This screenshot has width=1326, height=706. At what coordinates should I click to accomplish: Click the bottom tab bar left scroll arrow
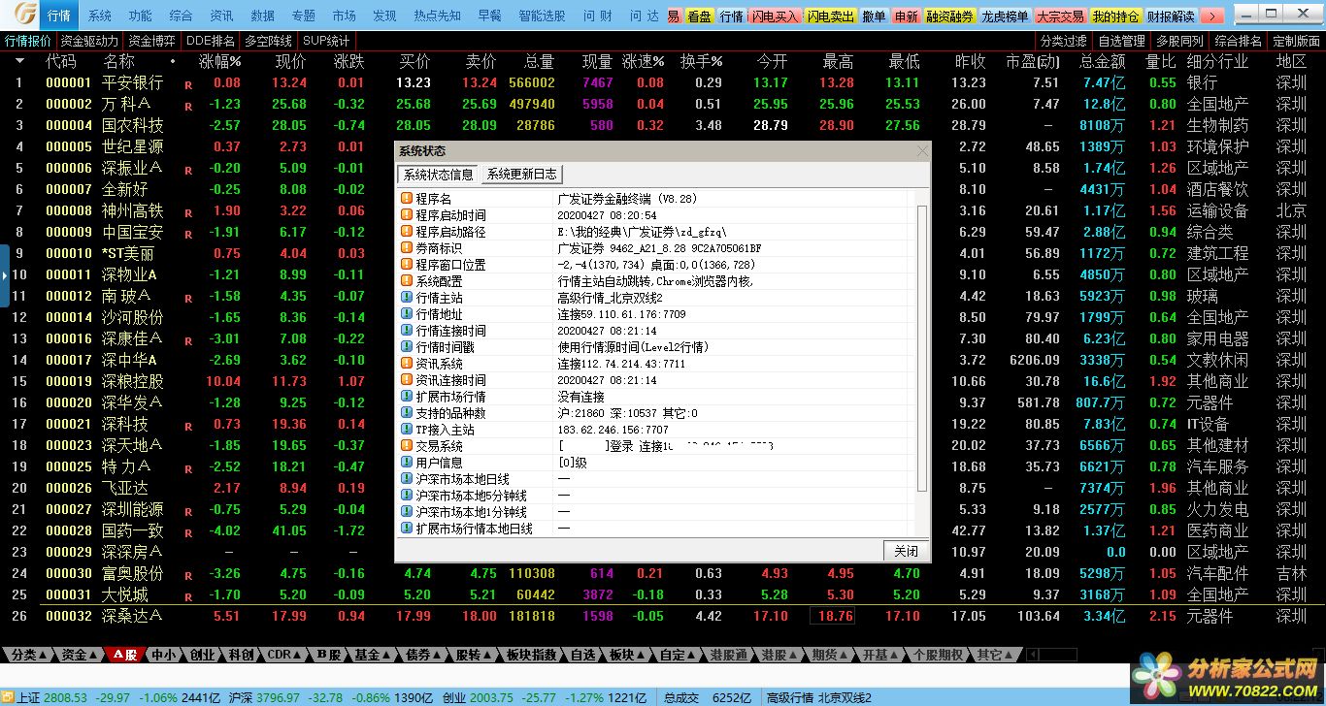click(x=1032, y=656)
